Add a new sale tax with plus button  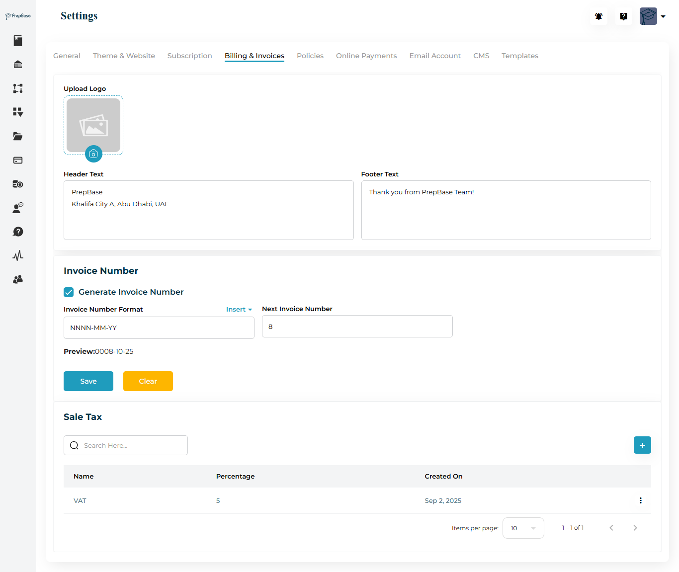click(x=642, y=445)
